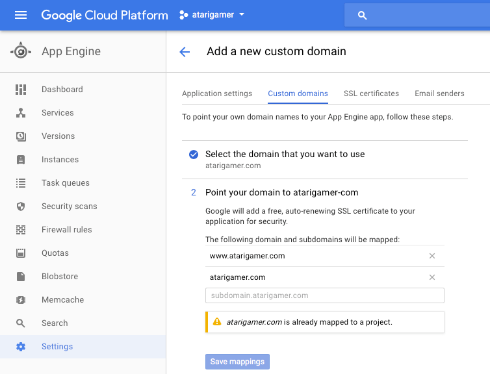Click the Security scans shield icon
The height and width of the screenshot is (374, 490).
click(21, 206)
